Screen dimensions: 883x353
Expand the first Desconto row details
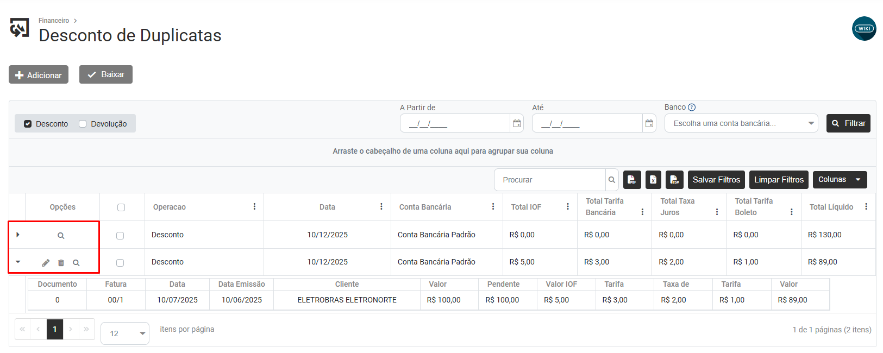tap(18, 235)
